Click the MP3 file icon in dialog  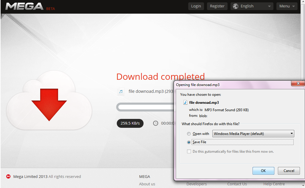[185, 103]
